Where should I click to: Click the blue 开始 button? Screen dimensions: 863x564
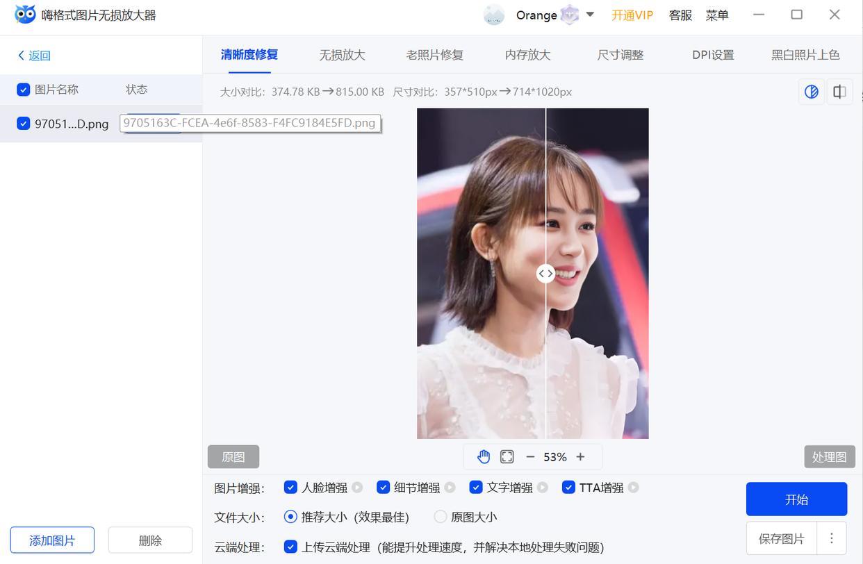coord(796,499)
